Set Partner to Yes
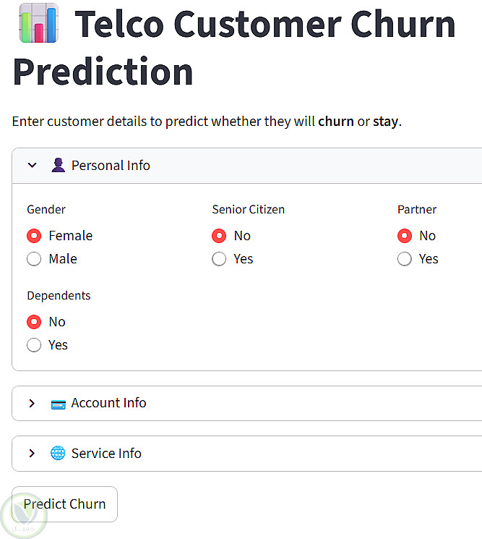The height and width of the screenshot is (539, 482). click(405, 259)
